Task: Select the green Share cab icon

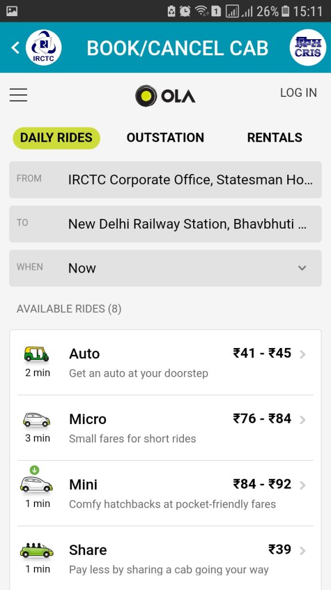Action: click(x=36, y=550)
